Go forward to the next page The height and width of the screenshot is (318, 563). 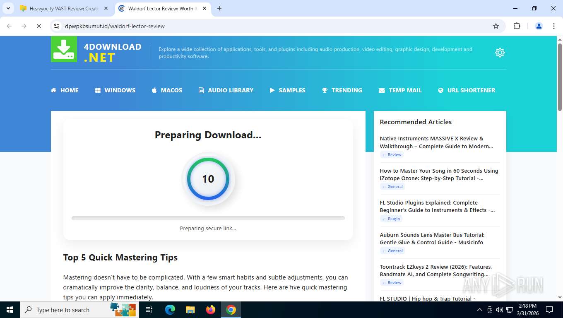click(24, 26)
